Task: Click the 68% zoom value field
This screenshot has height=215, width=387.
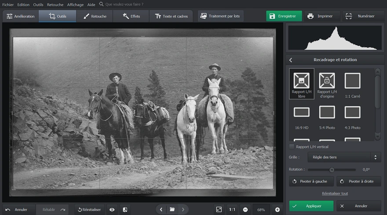Action: [261, 210]
